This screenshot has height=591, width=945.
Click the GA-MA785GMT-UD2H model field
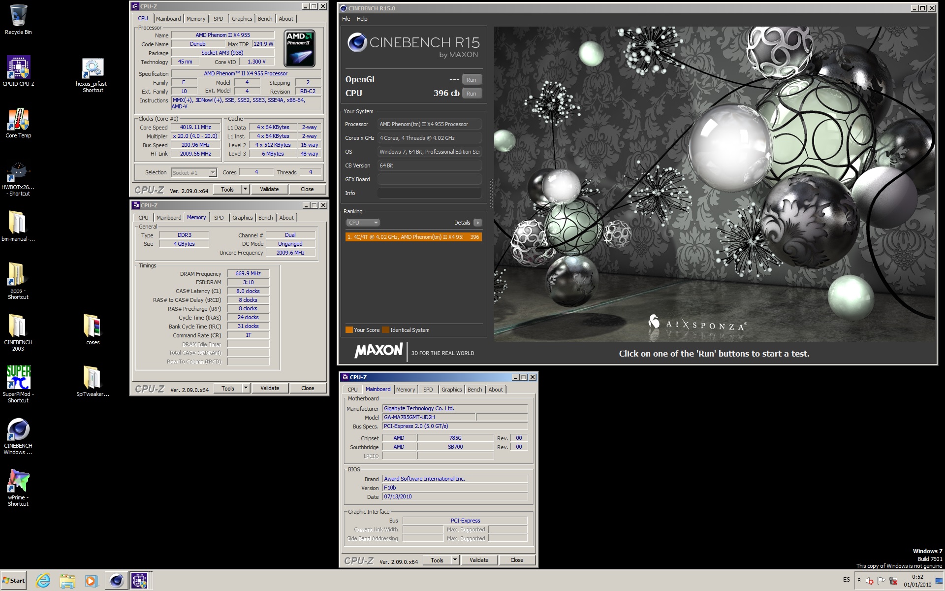click(429, 417)
